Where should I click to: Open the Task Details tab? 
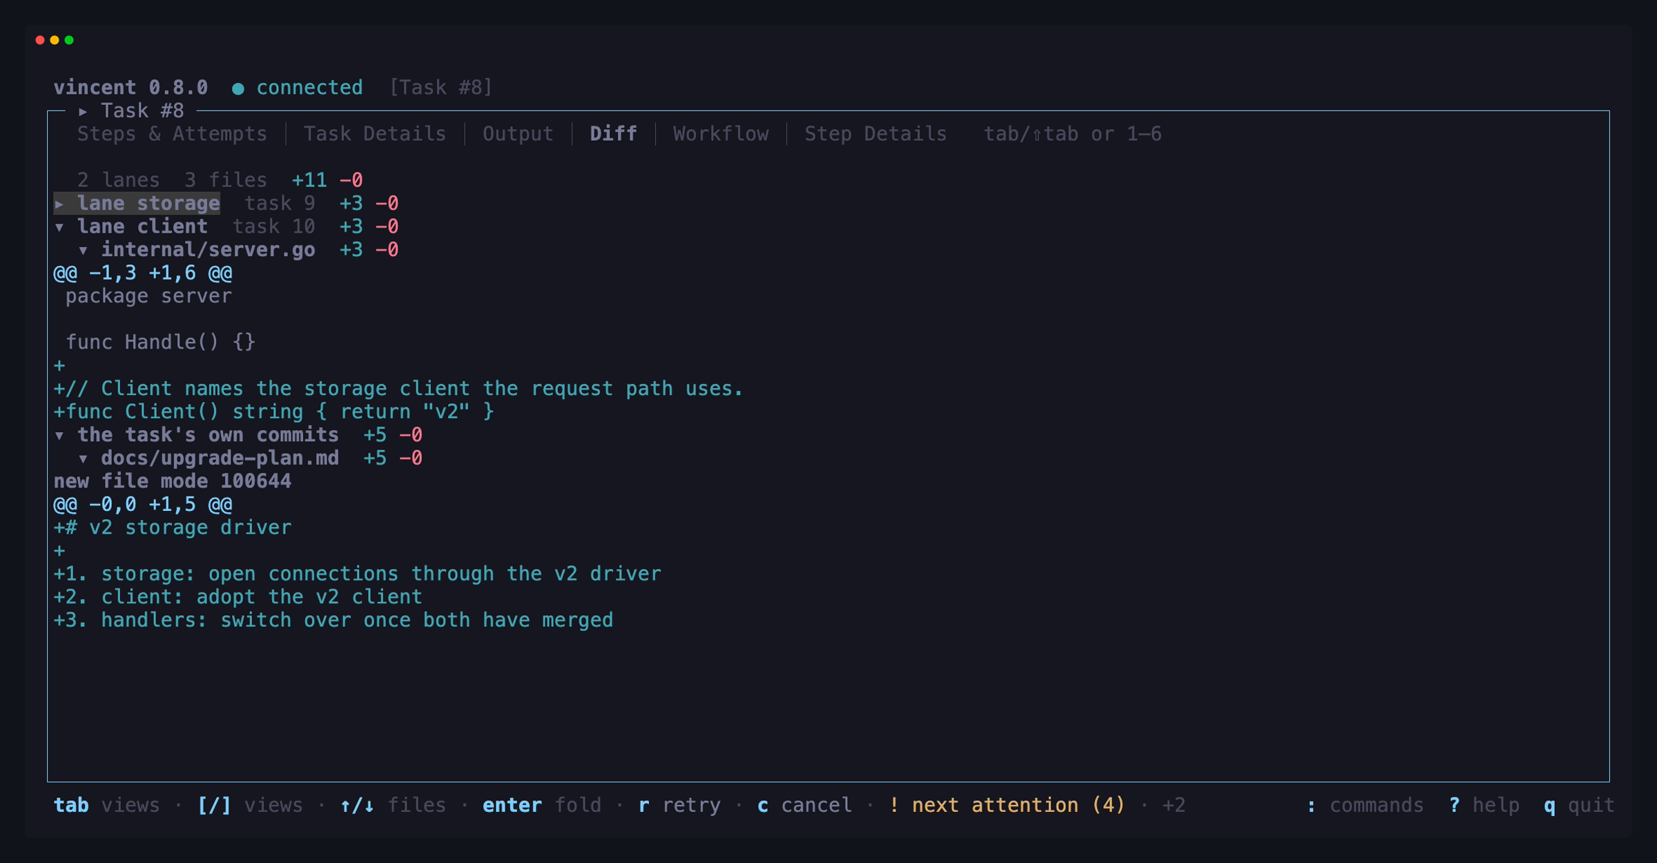point(375,134)
